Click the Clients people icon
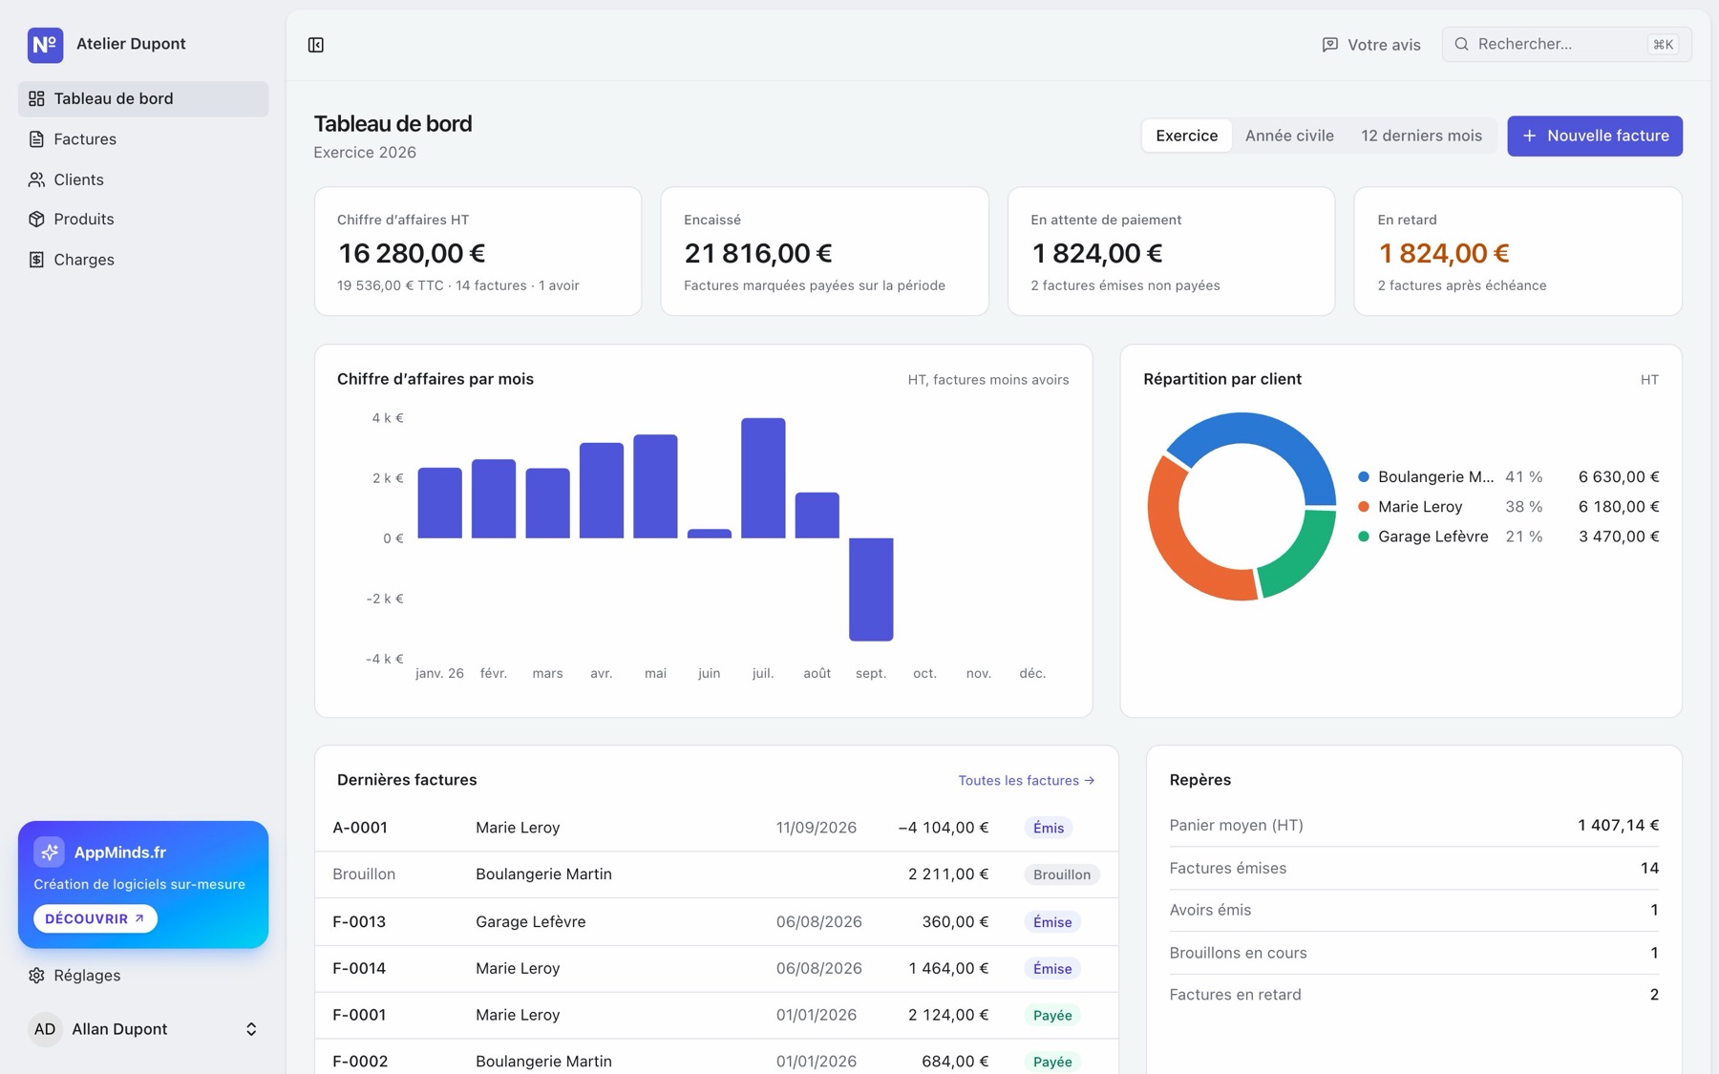1719x1074 pixels. coord(36,179)
